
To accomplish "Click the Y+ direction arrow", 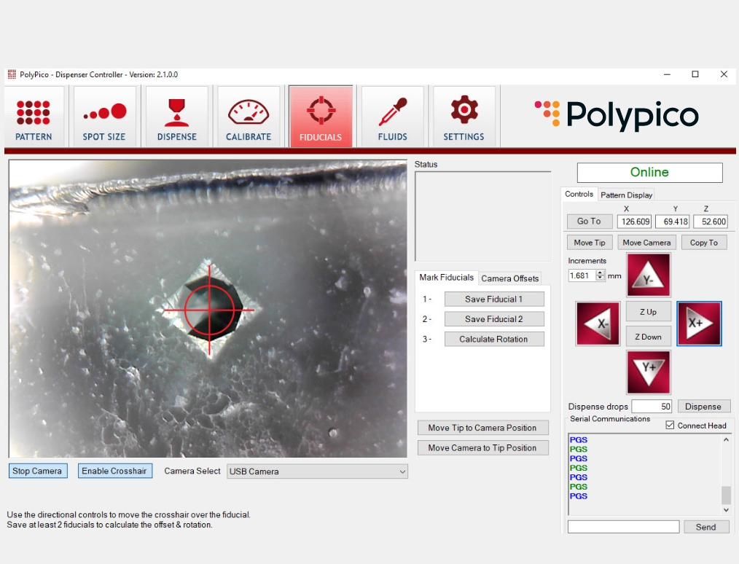I will click(649, 372).
